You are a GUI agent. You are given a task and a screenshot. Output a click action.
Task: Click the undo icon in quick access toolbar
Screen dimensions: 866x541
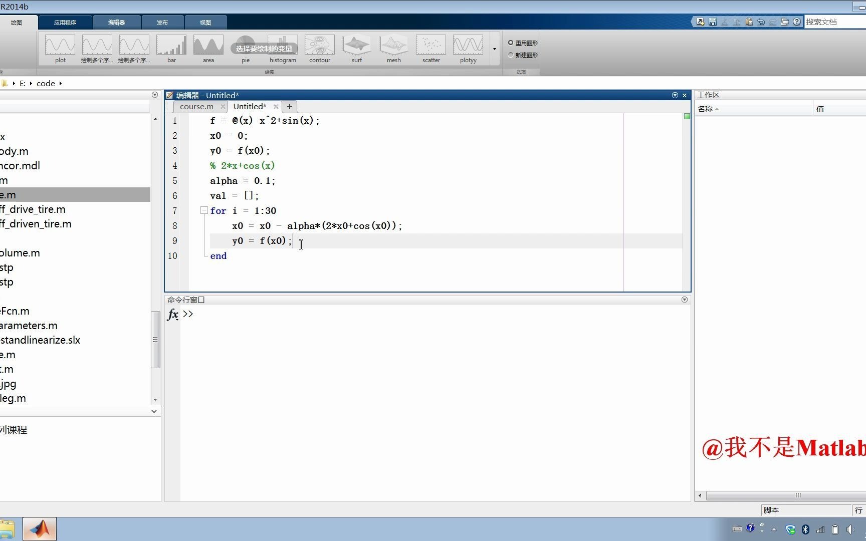point(761,22)
